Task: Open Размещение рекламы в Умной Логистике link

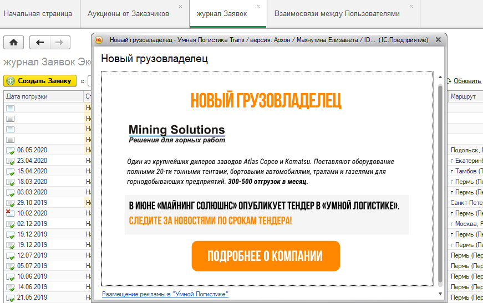Action: [x=165, y=294]
